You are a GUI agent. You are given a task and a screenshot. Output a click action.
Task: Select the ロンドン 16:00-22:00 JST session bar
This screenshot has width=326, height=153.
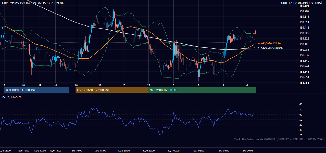[x=112, y=90]
